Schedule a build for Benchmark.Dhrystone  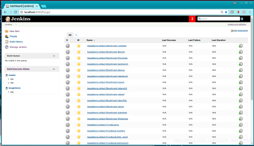coord(241,58)
